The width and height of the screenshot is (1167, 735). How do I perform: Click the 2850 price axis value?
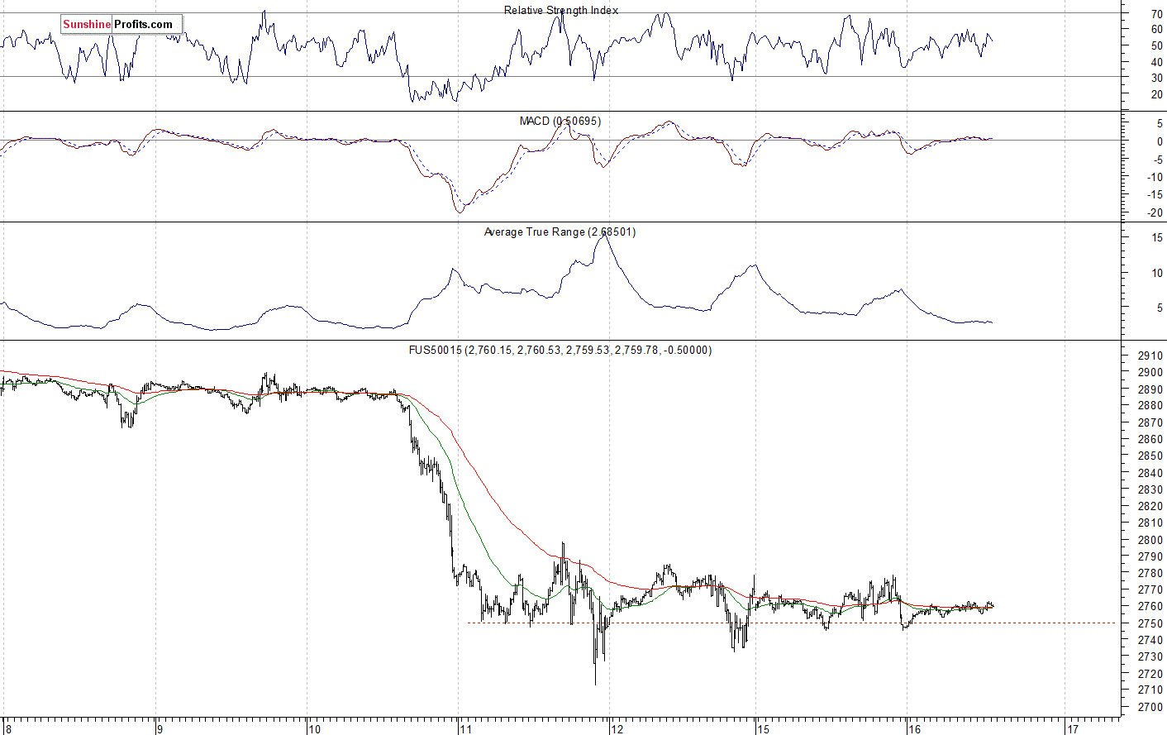[x=1150, y=456]
